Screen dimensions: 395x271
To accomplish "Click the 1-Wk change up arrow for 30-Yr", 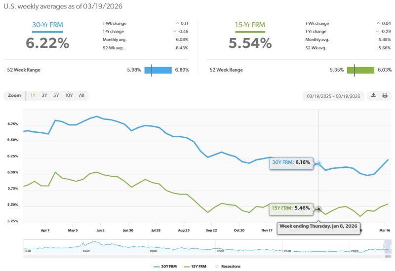I will [x=177, y=23].
